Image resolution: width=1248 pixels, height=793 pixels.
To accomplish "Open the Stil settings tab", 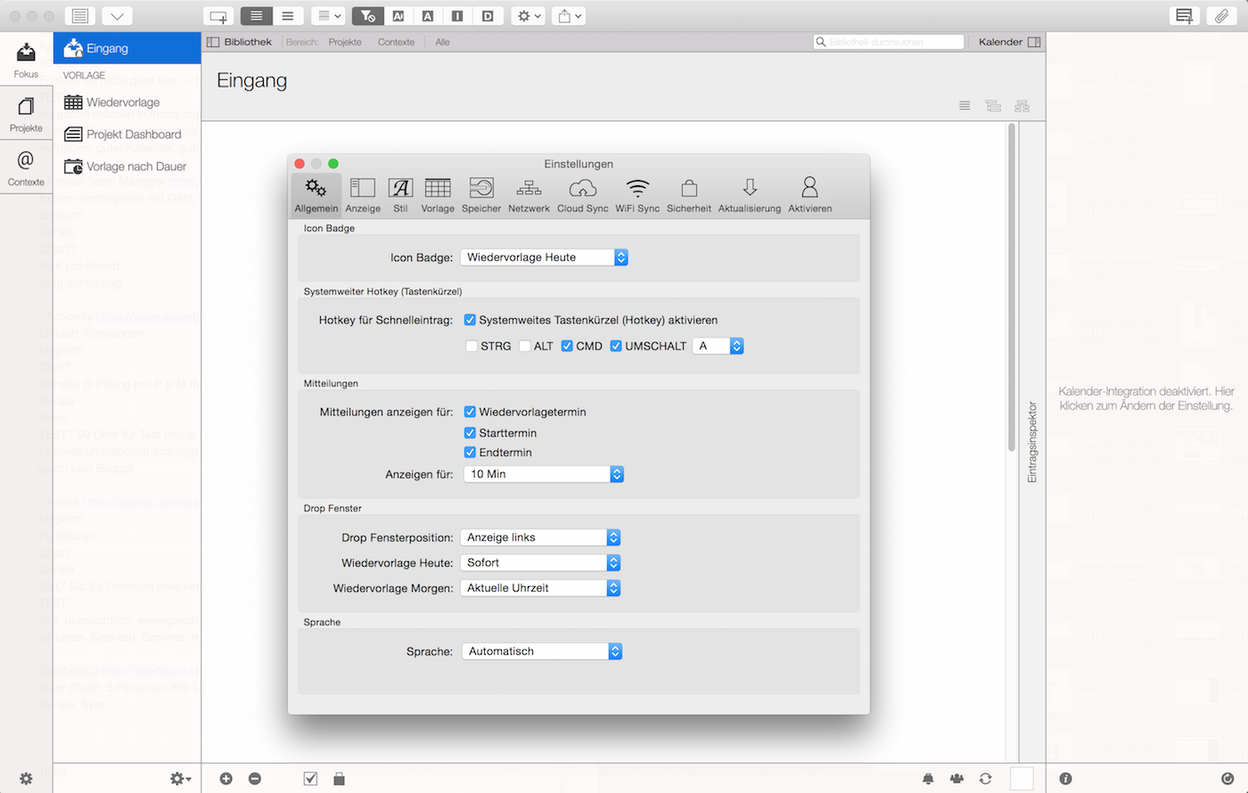I will (400, 195).
